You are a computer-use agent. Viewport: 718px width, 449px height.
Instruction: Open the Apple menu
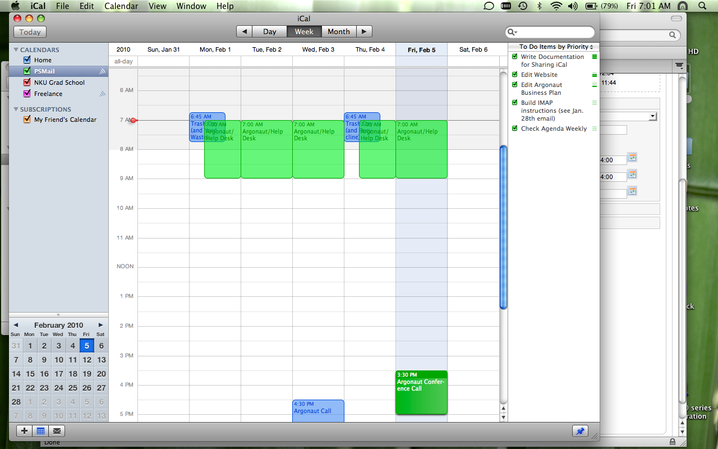15,6
